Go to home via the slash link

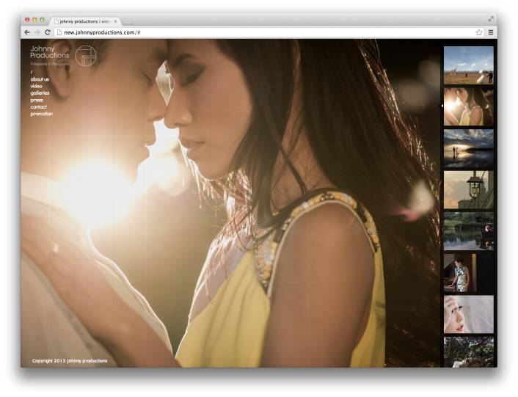(32, 72)
